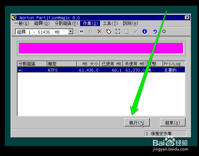Open the 一般(G) menu
The image size is (199, 156).
[22, 23]
